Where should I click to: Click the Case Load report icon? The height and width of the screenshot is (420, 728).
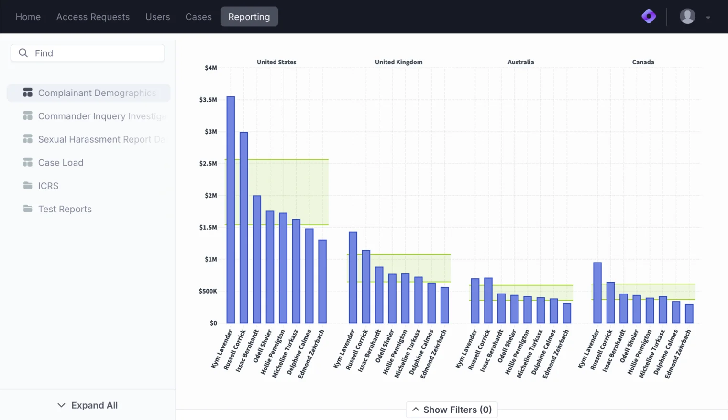28,162
